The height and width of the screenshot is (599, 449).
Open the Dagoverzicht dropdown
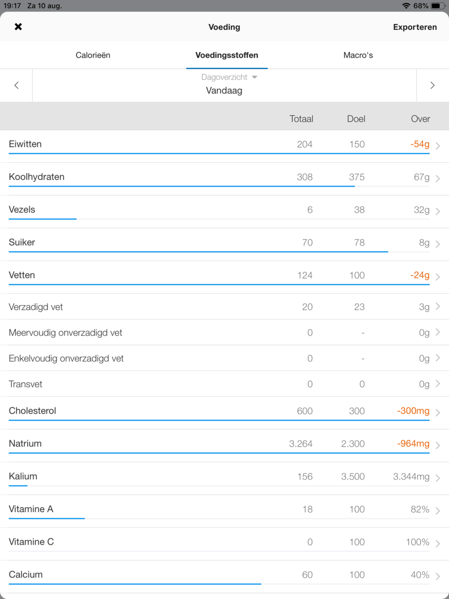pyautogui.click(x=229, y=77)
